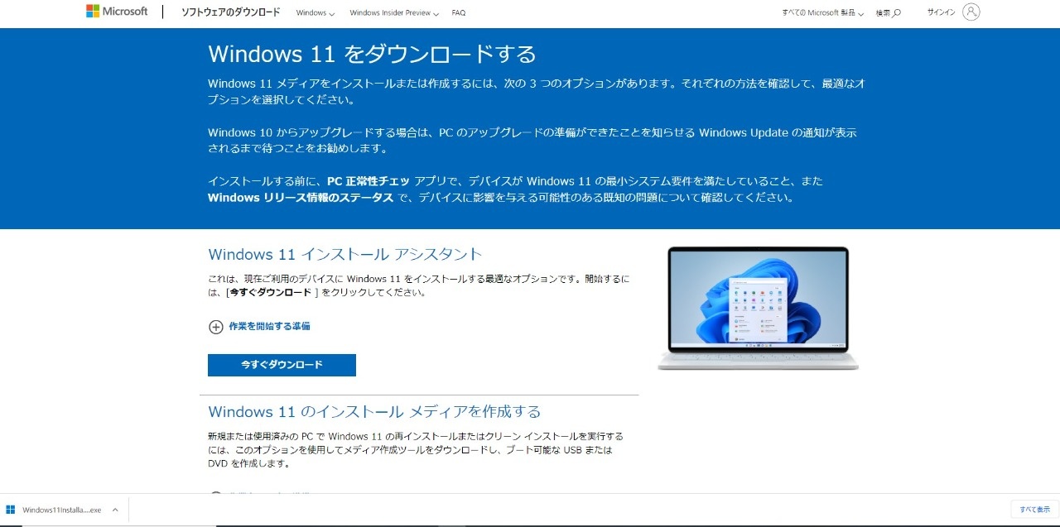Open the ソフトウェアのダウンロード home link
The image size is (1060, 527).
tap(230, 12)
